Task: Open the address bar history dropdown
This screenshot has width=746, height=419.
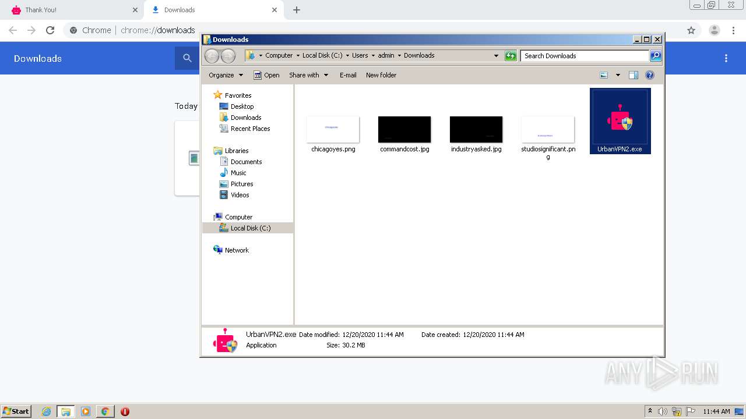Action: [496, 56]
